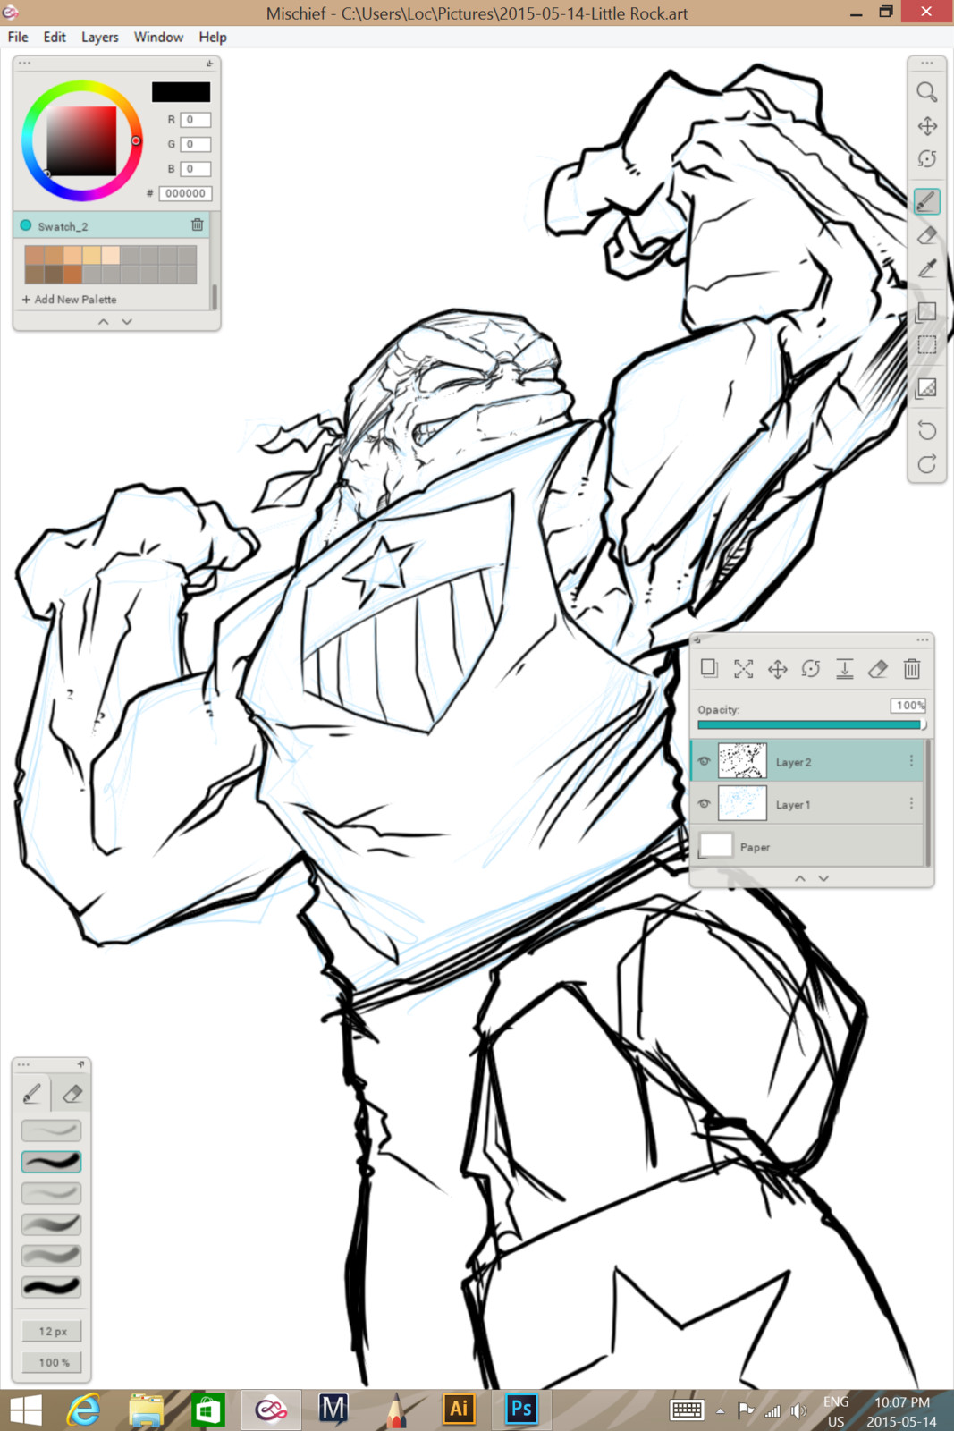The width and height of the screenshot is (954, 1431).
Task: Click down chevron below color palette panel
Action: [127, 321]
